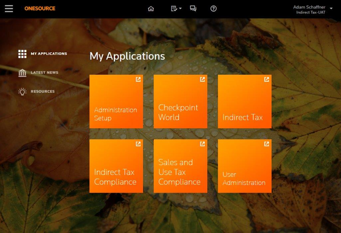Click external link icon on Administration Setup tile
This screenshot has height=233, width=341.
click(138, 79)
